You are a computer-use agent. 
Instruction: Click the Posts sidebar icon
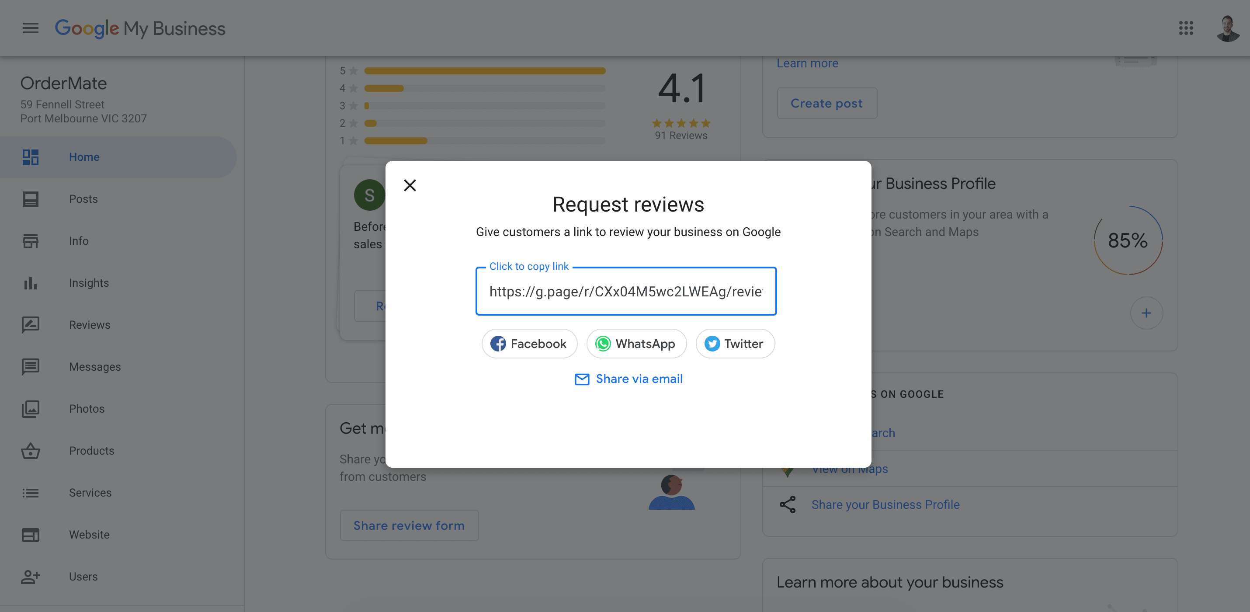[30, 199]
